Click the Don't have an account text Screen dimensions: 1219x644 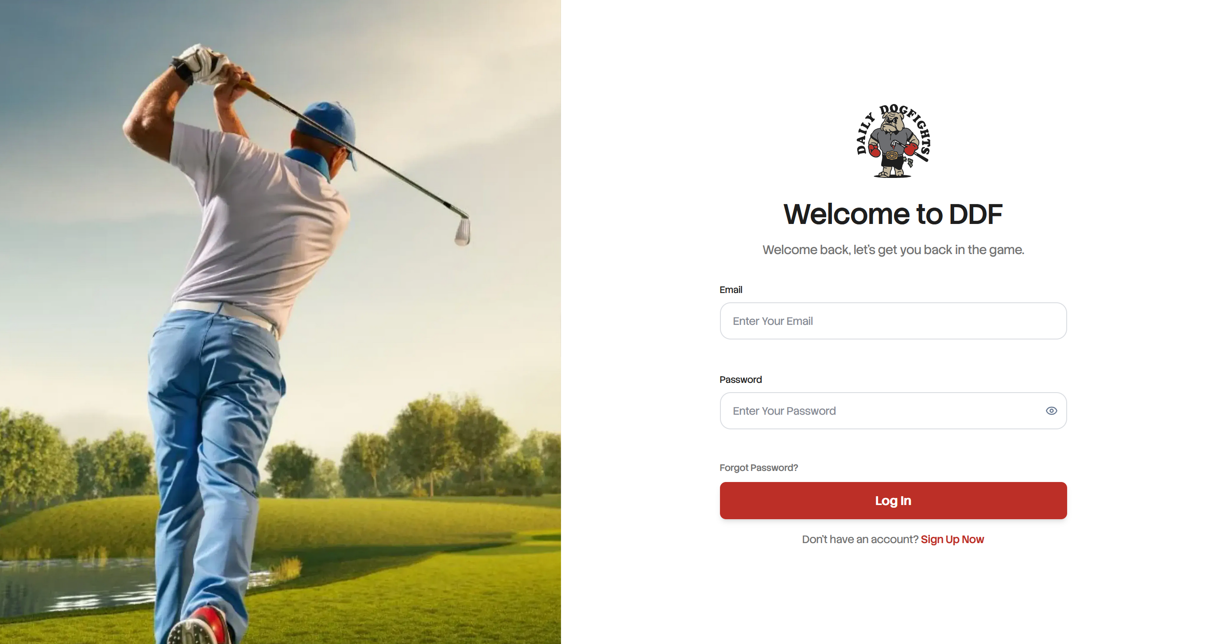coord(860,540)
